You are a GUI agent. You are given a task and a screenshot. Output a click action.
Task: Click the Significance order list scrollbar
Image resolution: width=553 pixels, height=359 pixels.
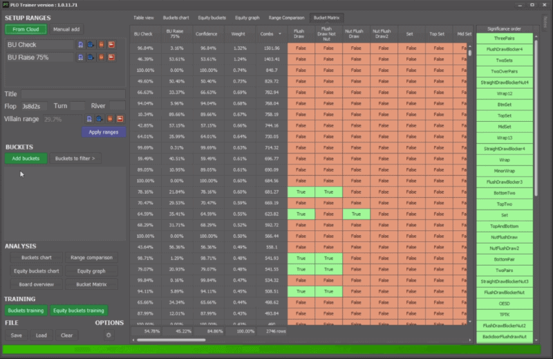[x=536, y=118]
